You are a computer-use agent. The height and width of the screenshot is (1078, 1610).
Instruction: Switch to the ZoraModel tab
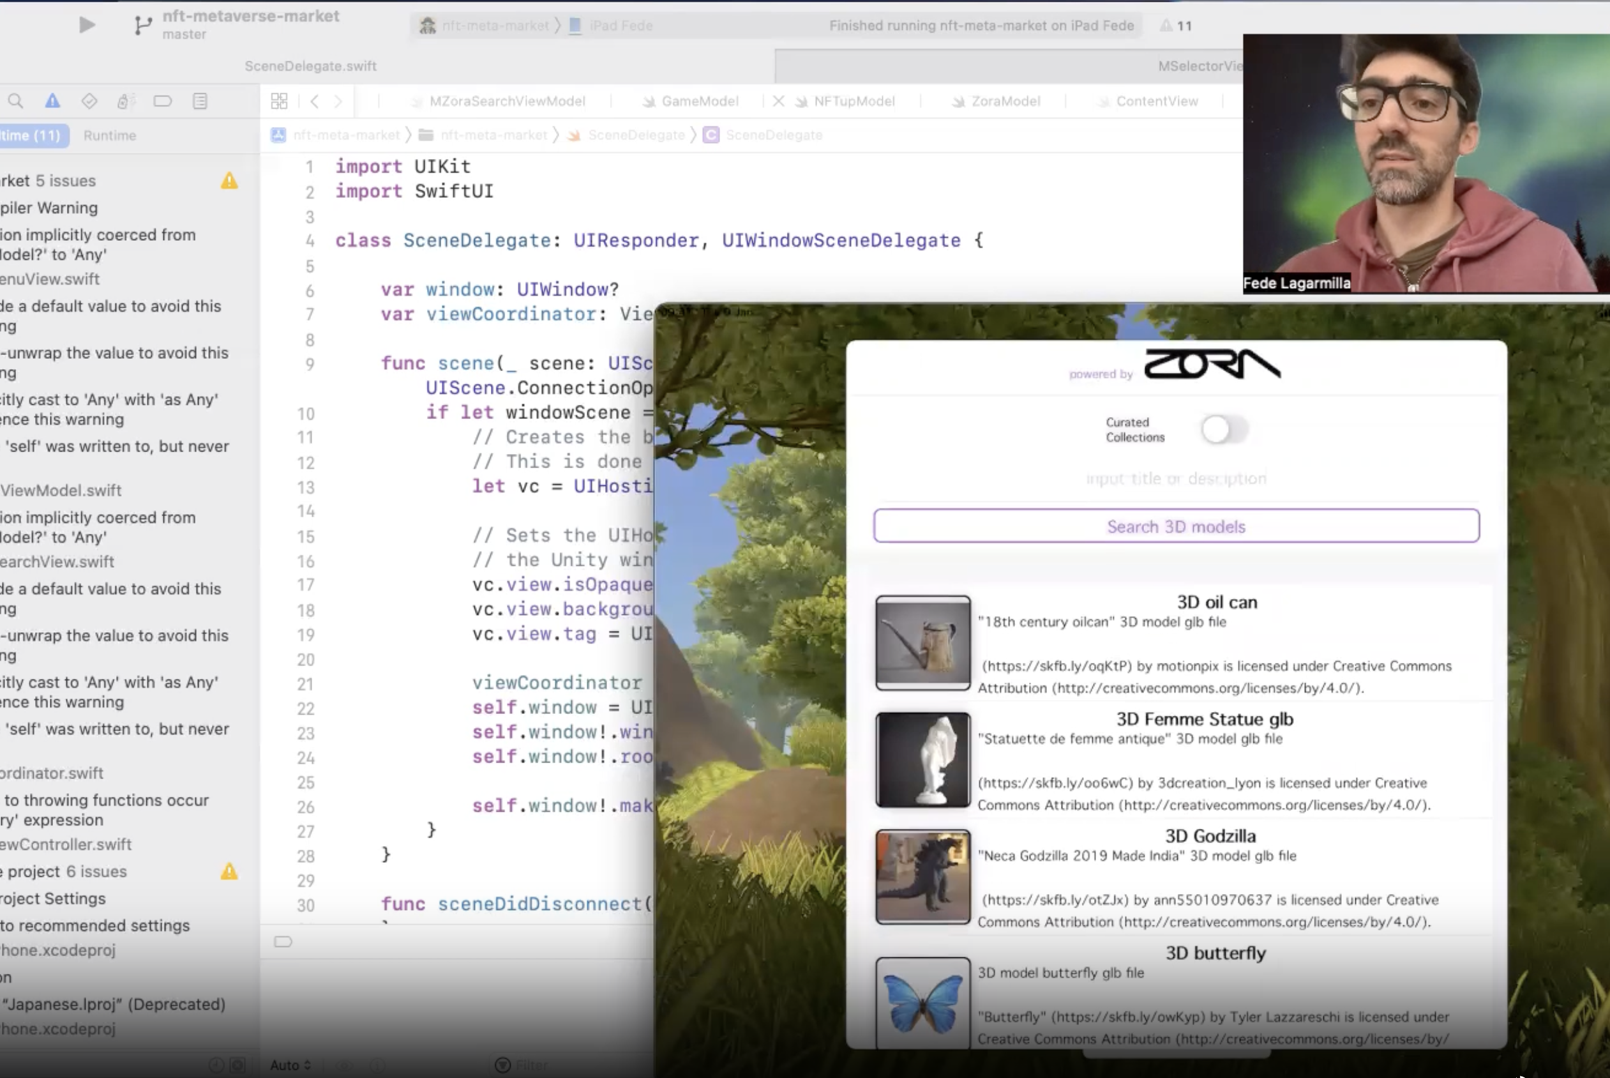click(1005, 101)
